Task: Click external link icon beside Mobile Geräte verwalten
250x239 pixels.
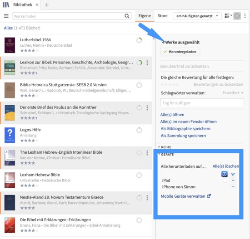Action: [x=209, y=196]
